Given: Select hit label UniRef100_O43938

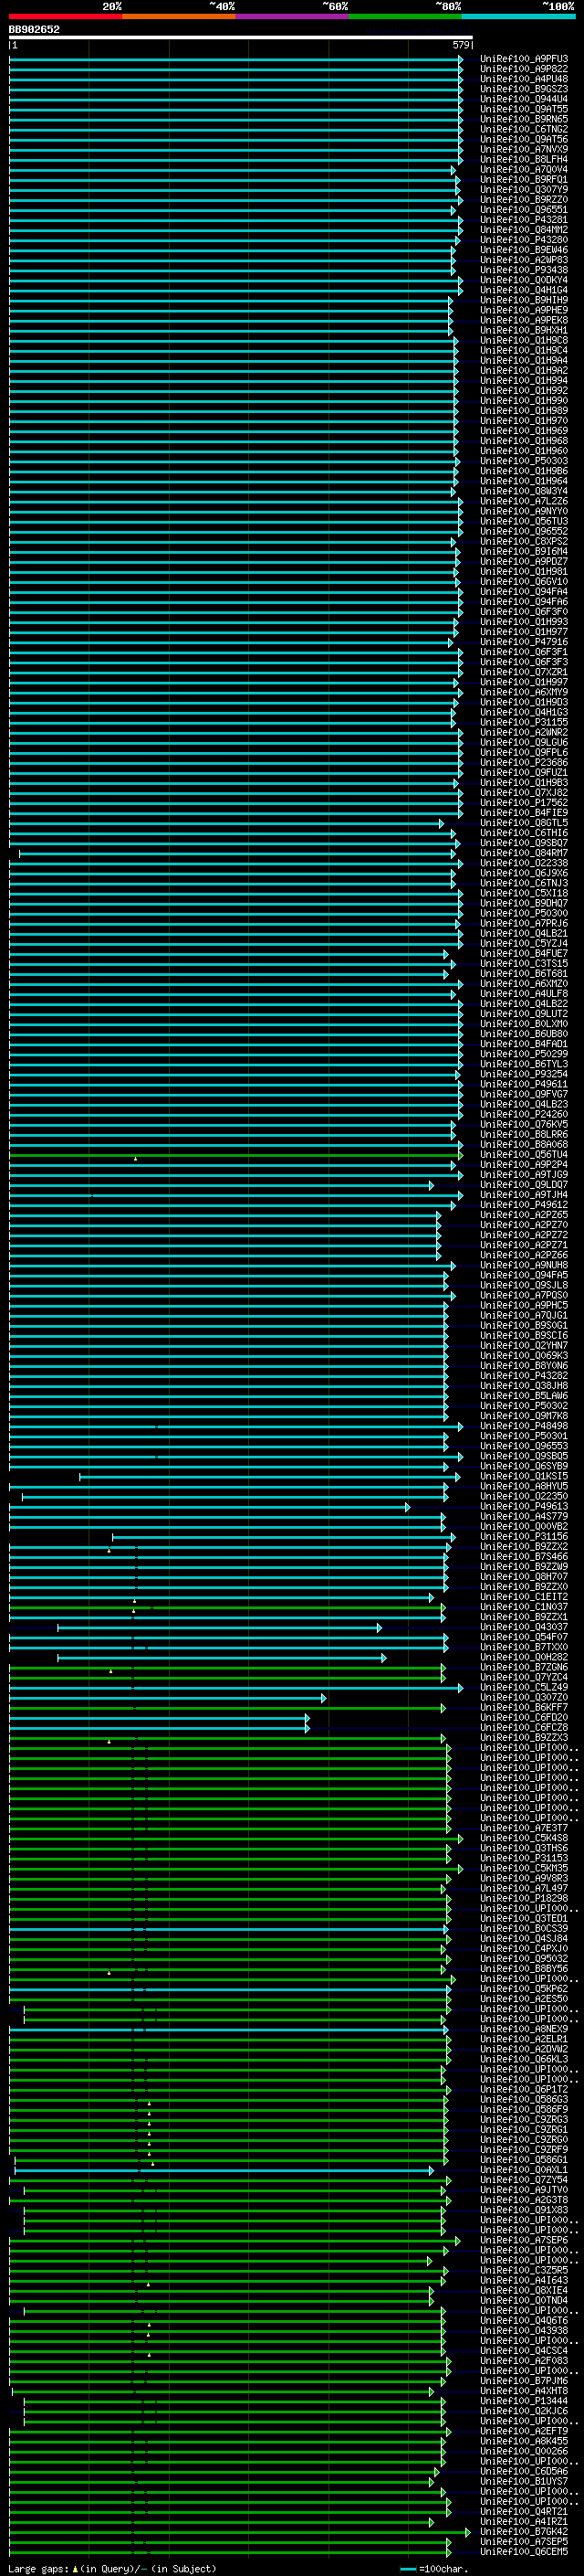Looking at the screenshot, I should 523,2331.
